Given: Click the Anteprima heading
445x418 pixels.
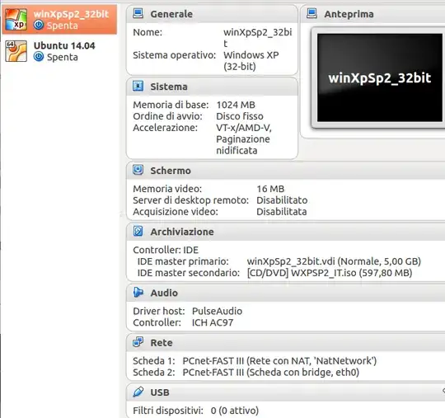Looking at the screenshot, I should click(349, 14).
